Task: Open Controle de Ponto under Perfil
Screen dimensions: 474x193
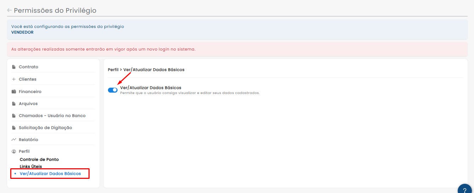Action: [x=39, y=159]
